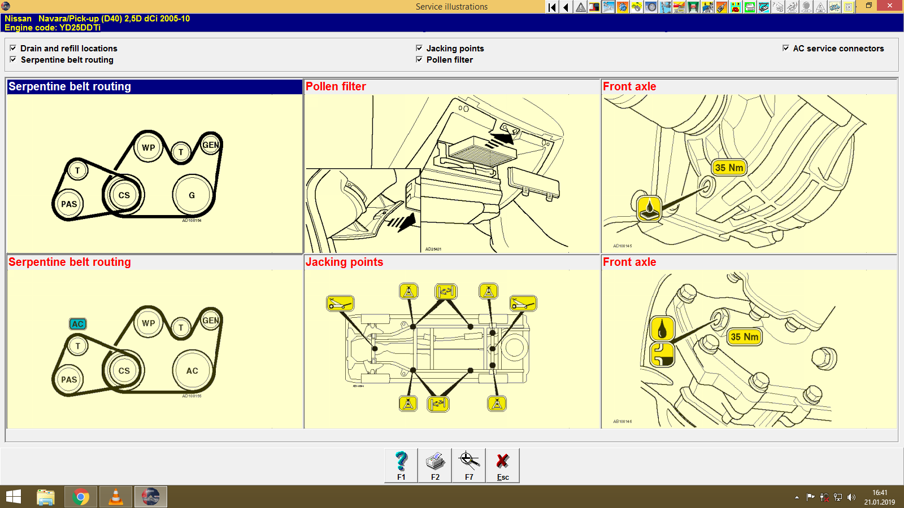Launch Google Chrome from the taskbar
This screenshot has height=508, width=904.
pos(81,497)
